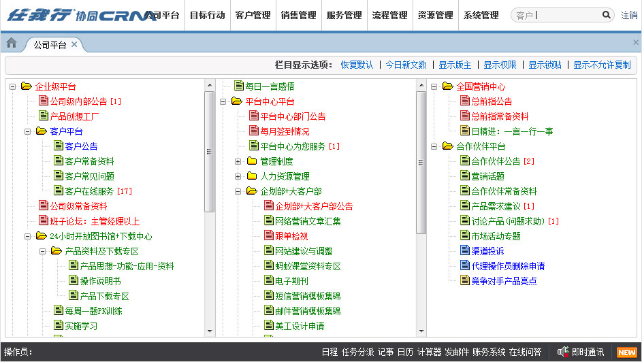The width and height of the screenshot is (642, 362).
Task: Click the 渠道投诉 blue document icon
Action: pyautogui.click(x=465, y=251)
